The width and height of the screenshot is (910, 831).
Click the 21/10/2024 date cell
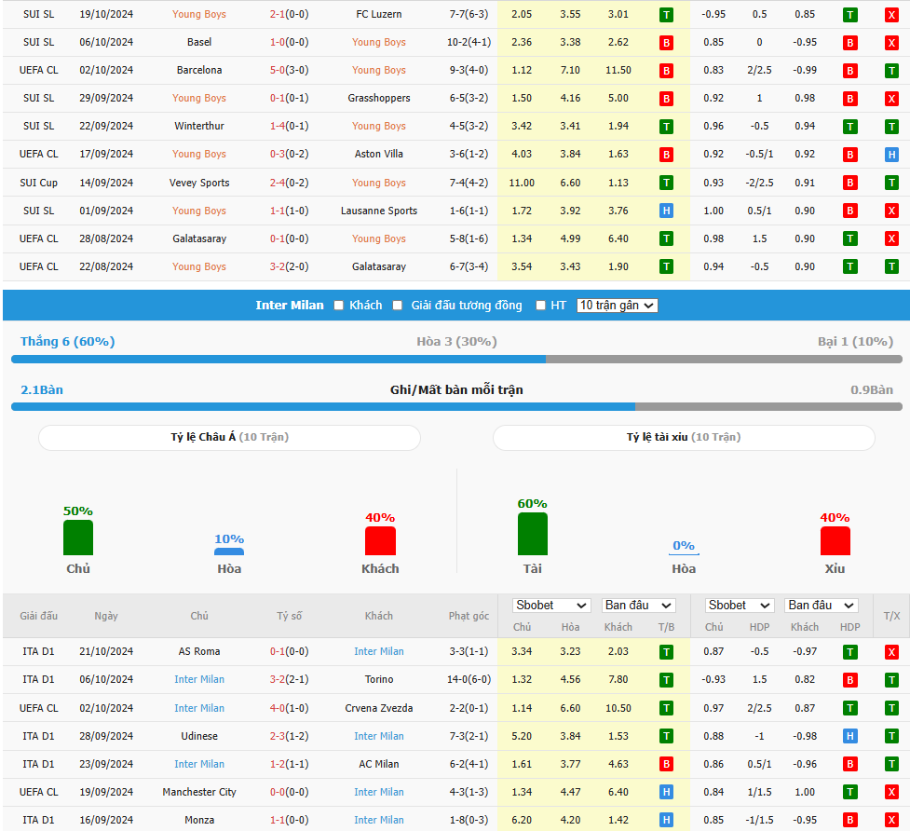pos(106,651)
